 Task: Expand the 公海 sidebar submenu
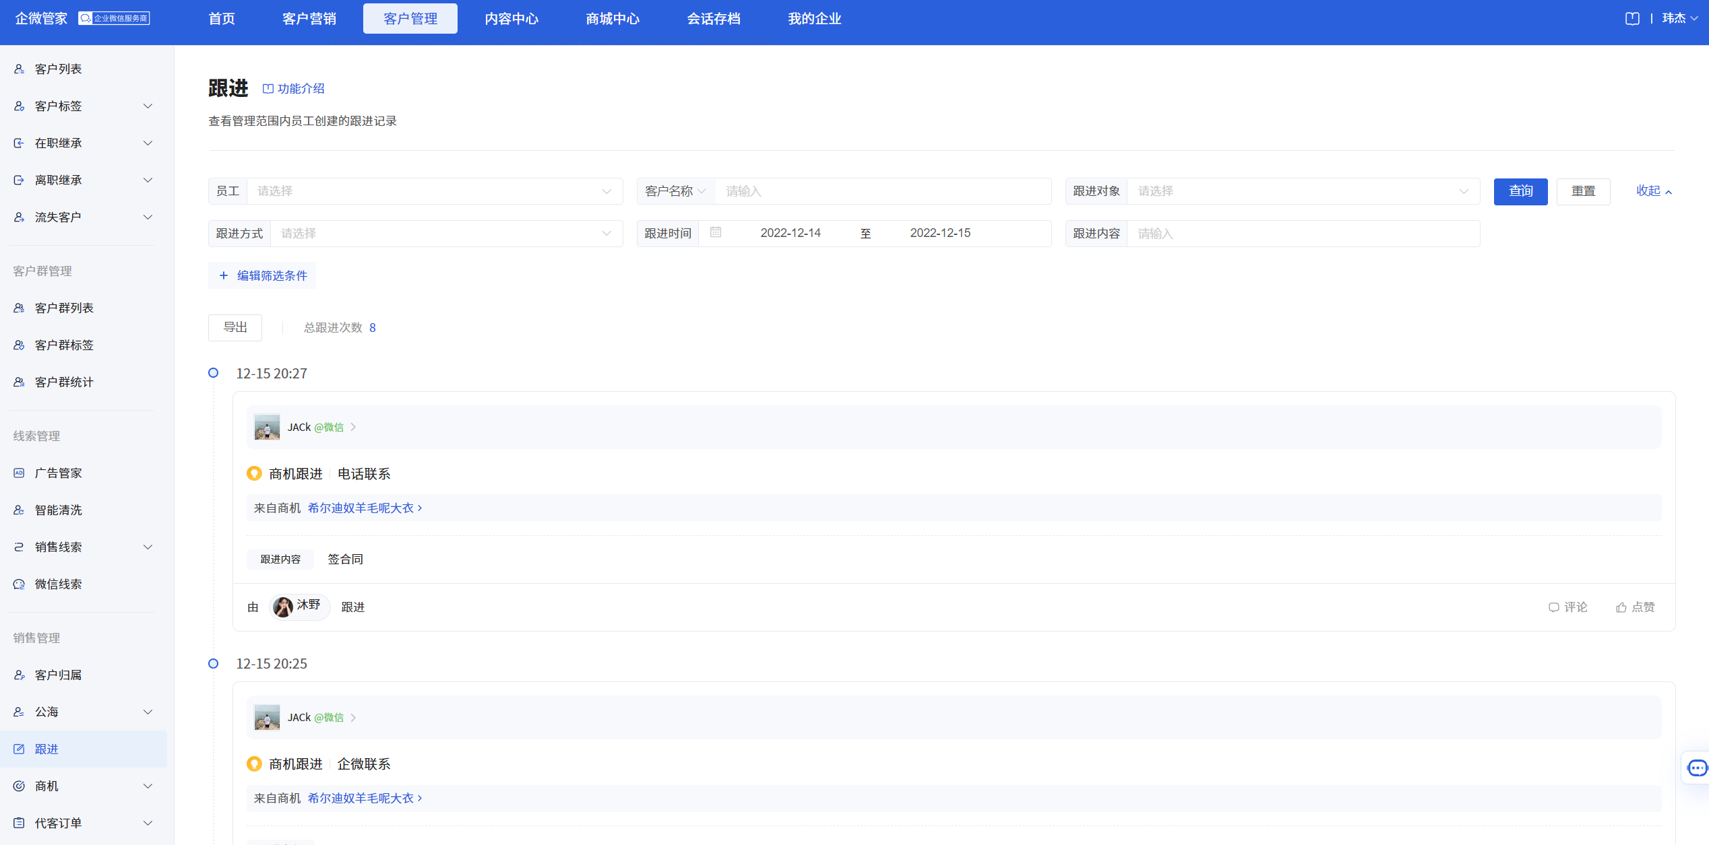pyautogui.click(x=148, y=712)
